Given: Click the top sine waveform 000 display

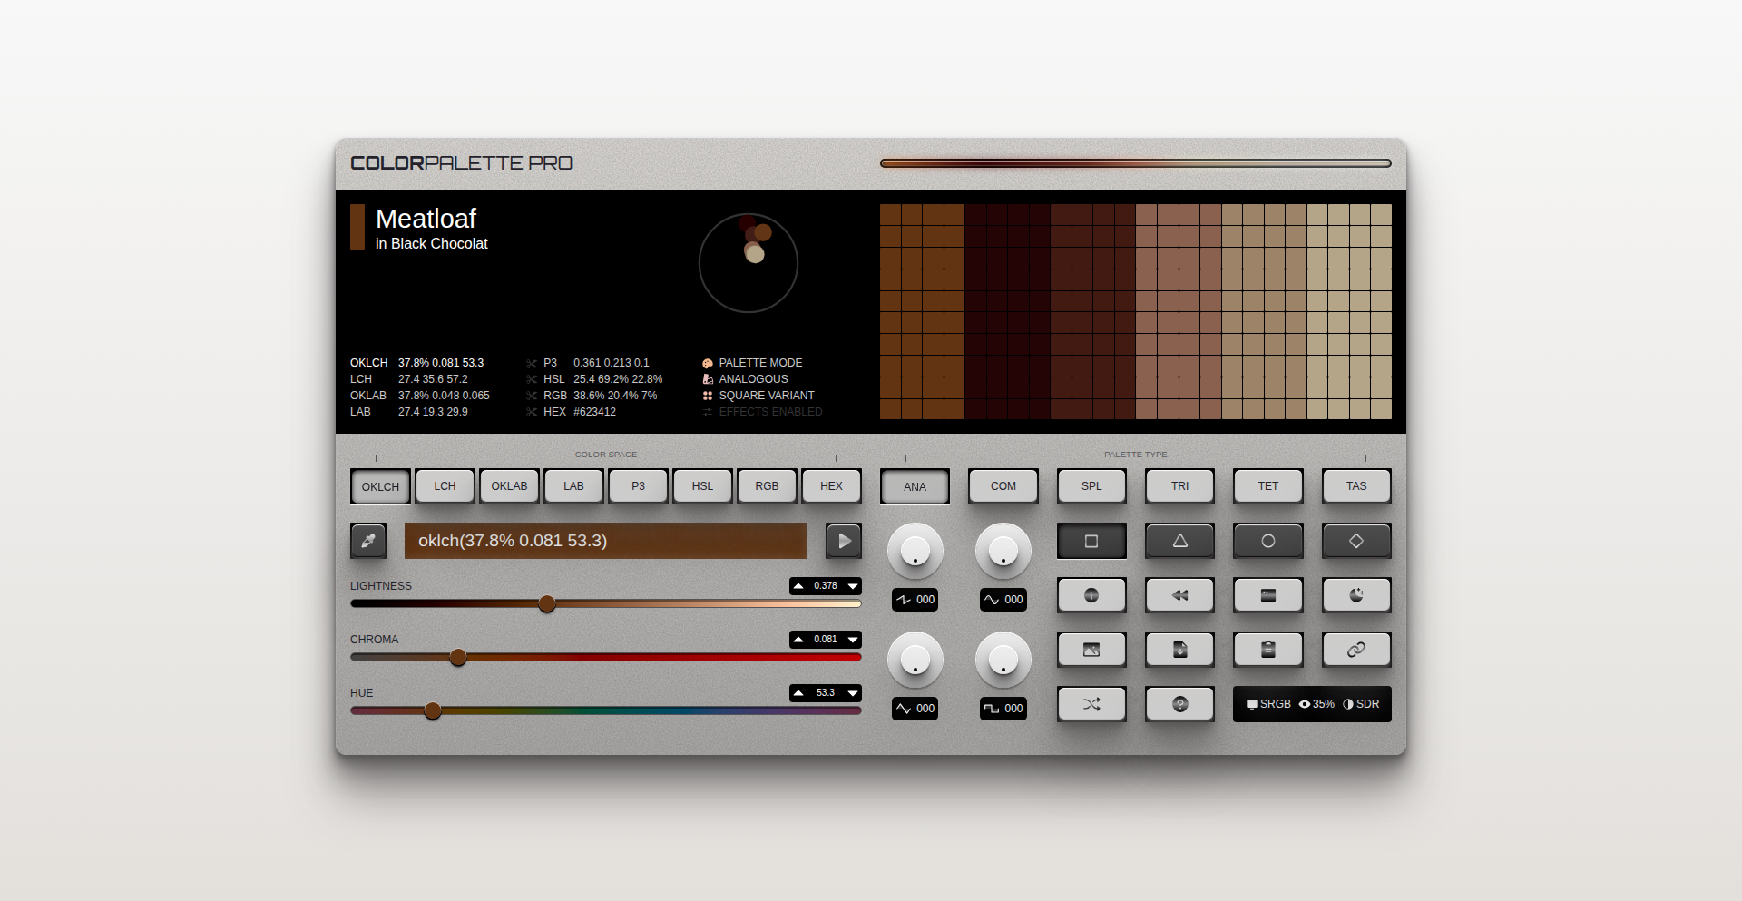Looking at the screenshot, I should tap(1003, 600).
